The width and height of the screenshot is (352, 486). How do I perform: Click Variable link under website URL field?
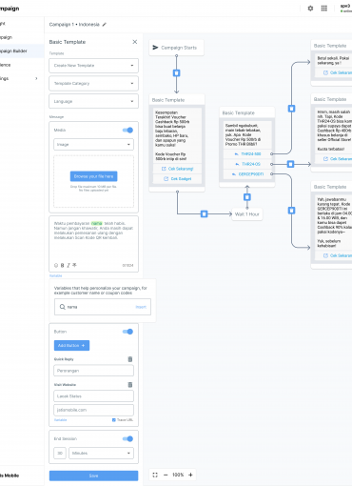(x=60, y=420)
